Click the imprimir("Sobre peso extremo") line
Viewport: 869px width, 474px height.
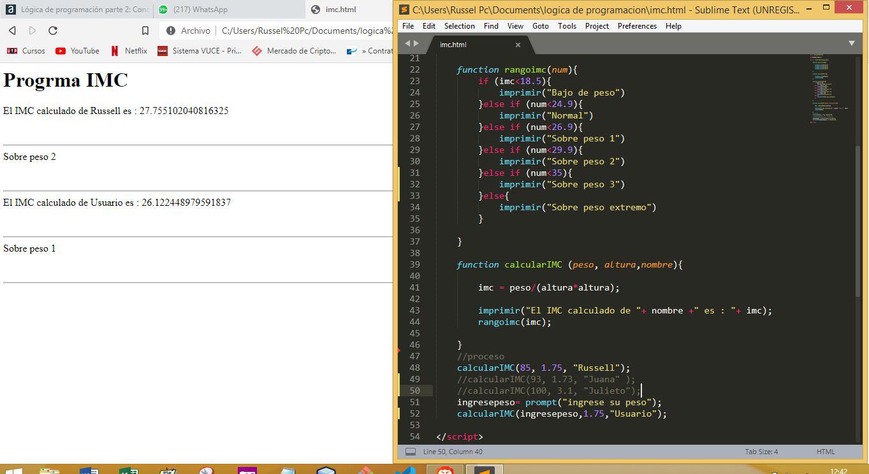[578, 207]
